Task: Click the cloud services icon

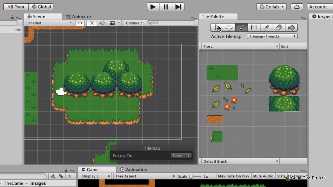Action: [x=297, y=7]
